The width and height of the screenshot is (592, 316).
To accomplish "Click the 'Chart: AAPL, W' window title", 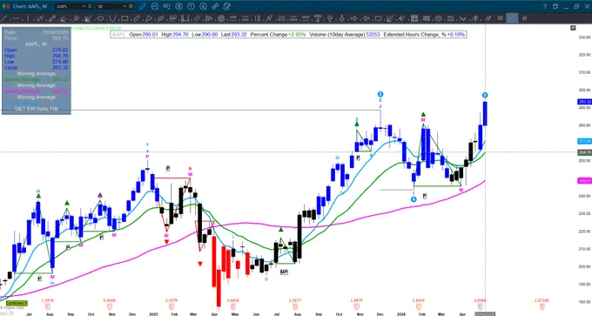I will 30,6.
